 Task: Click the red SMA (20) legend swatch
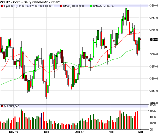pos(61,6)
